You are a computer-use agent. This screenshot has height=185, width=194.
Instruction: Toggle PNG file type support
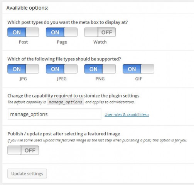click(100, 69)
